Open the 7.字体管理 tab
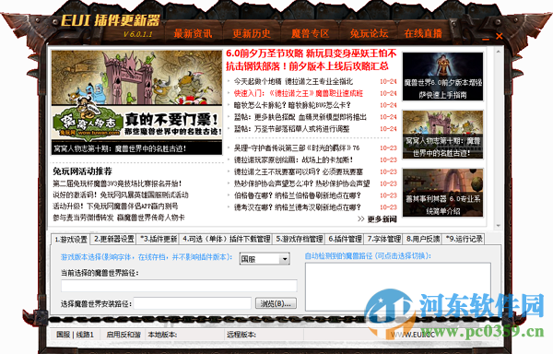Screen dimensions: 553x354 click(383, 239)
